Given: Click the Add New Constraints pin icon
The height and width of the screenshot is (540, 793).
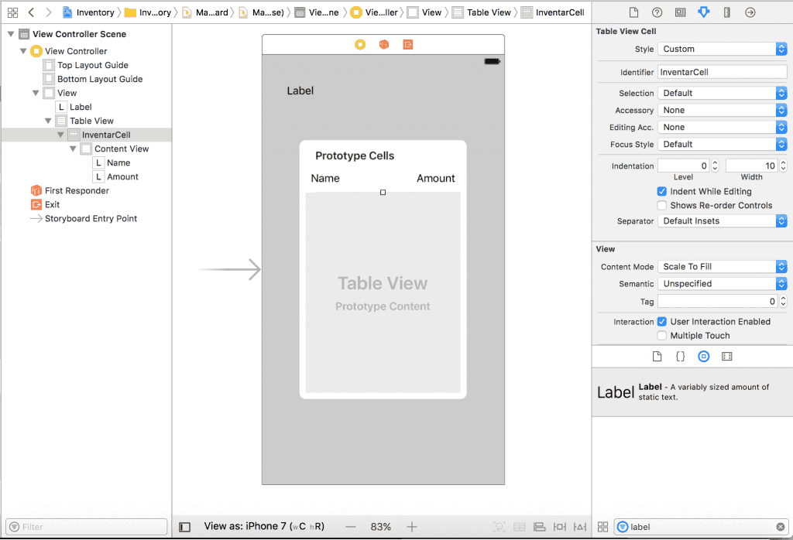Looking at the screenshot, I should [x=559, y=527].
